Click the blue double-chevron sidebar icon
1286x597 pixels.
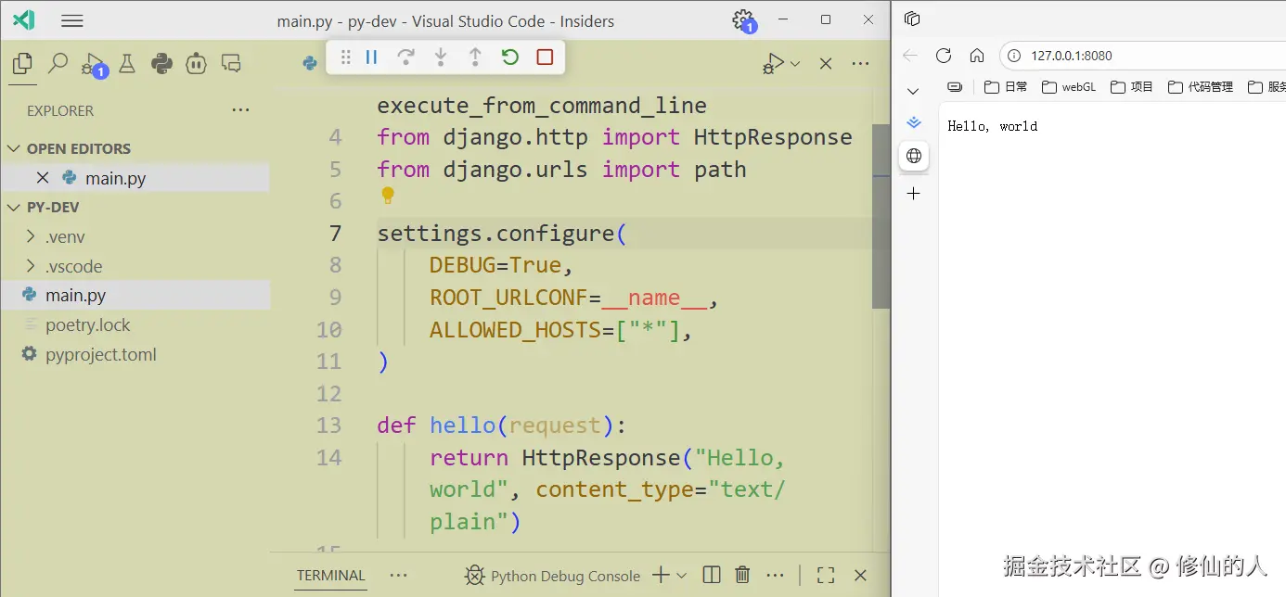(914, 122)
